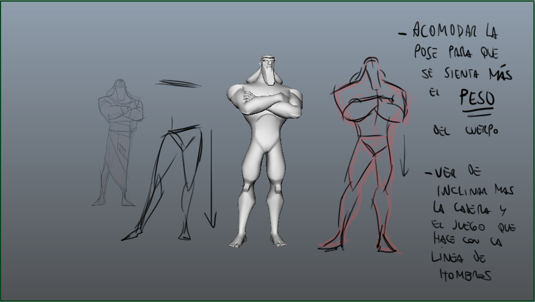
Task: Click the handwritten word HOMBROS
Action: pyautogui.click(x=466, y=275)
